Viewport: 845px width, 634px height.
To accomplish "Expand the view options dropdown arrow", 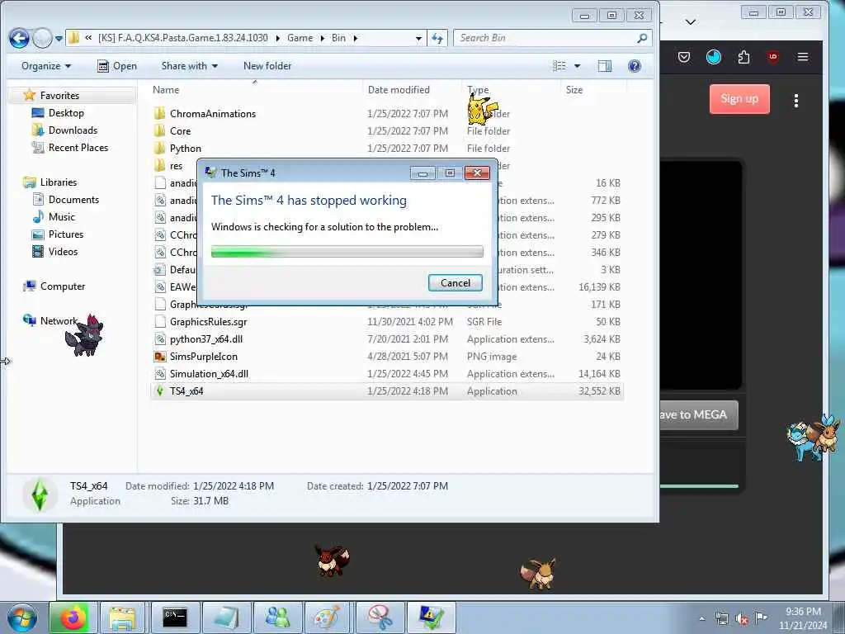I will click(x=577, y=66).
